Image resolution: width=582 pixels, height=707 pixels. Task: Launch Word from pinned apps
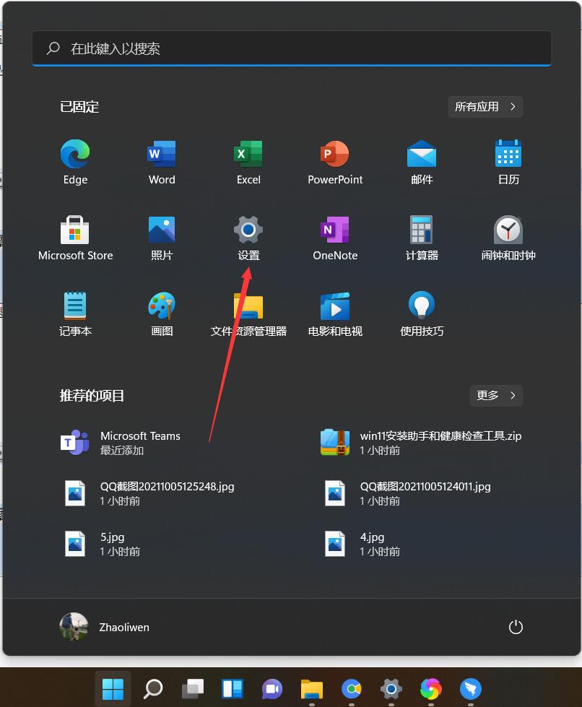pos(161,154)
